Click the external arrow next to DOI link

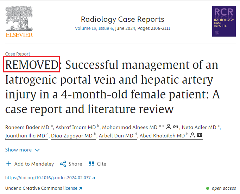tap(93, 178)
